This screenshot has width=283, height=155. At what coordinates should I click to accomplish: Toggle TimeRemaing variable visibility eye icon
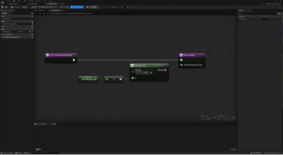coord(30,32)
